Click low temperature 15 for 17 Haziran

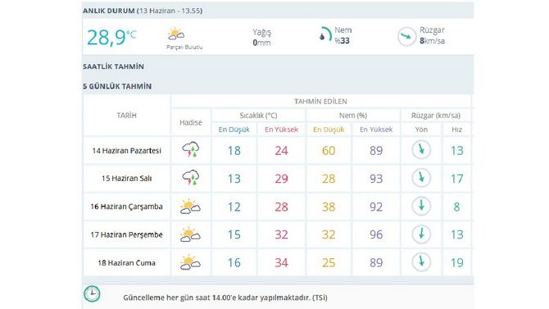[234, 234]
